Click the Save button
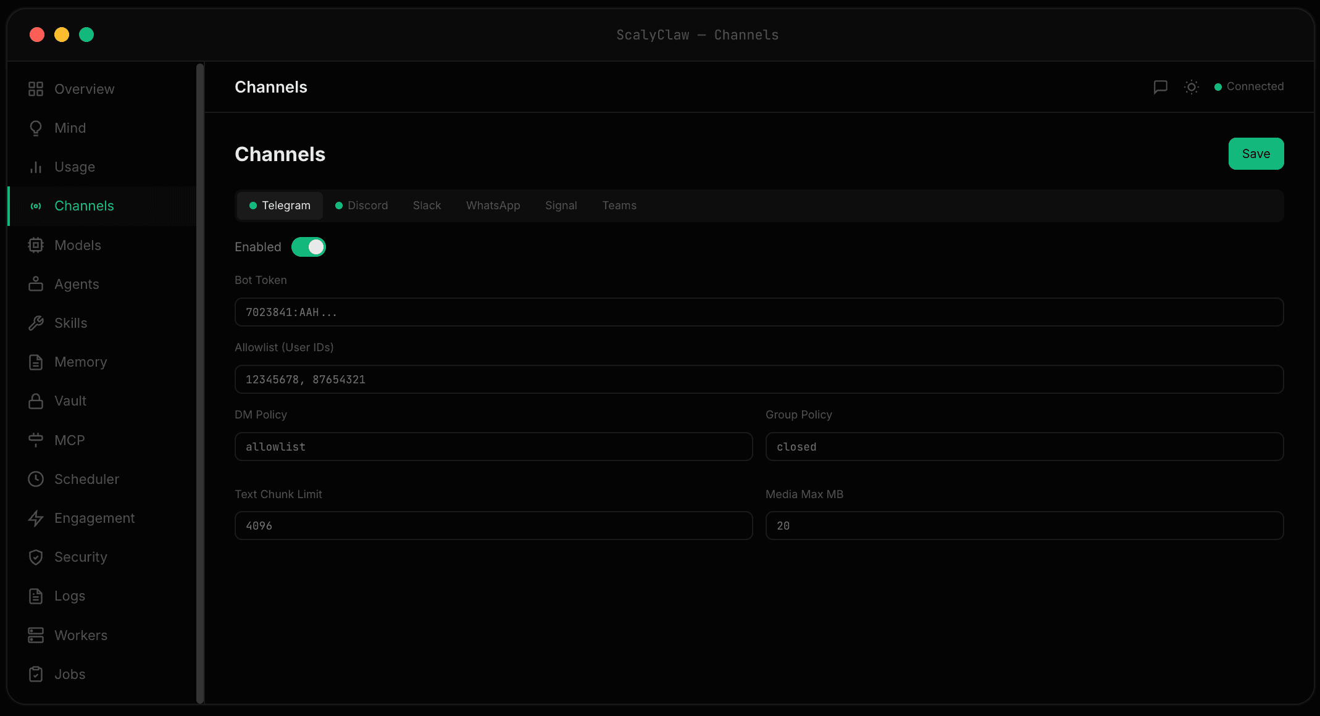The width and height of the screenshot is (1320, 716). pyautogui.click(x=1256, y=153)
